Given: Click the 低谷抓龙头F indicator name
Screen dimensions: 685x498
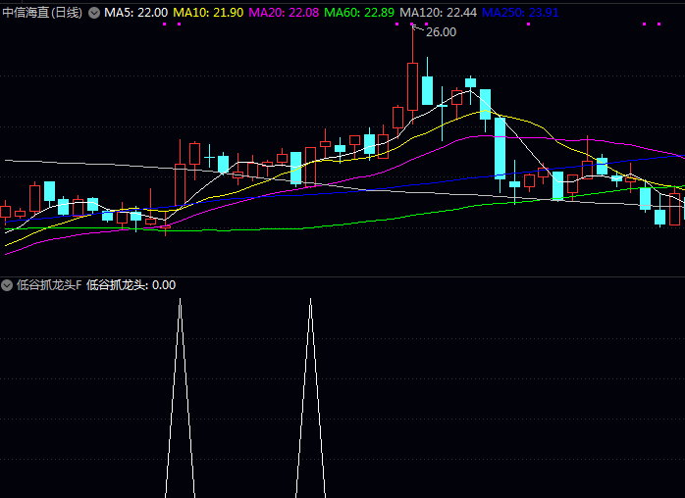Looking at the screenshot, I should pos(49,285).
